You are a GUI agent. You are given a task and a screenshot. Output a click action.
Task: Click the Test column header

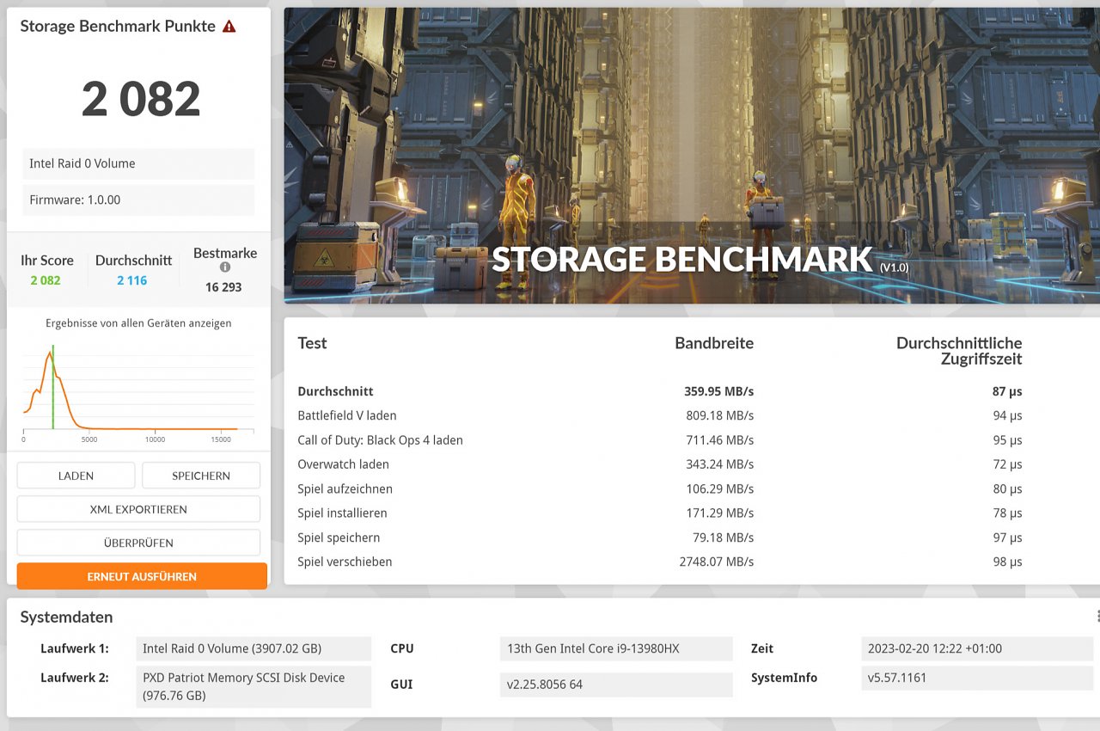(312, 343)
